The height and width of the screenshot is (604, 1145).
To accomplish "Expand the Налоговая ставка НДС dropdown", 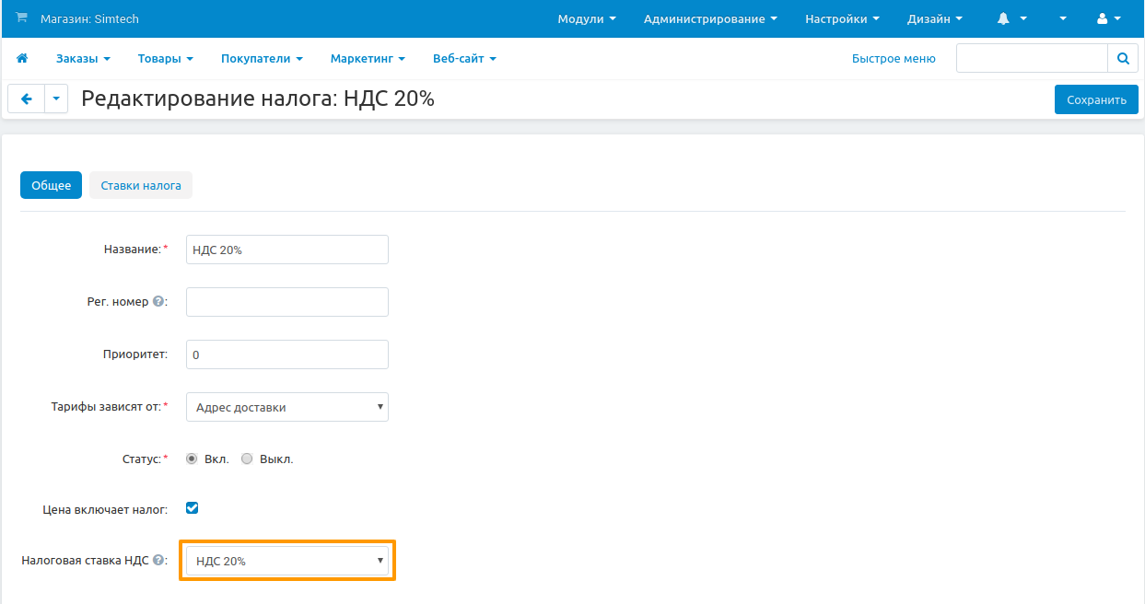I will pos(286,561).
